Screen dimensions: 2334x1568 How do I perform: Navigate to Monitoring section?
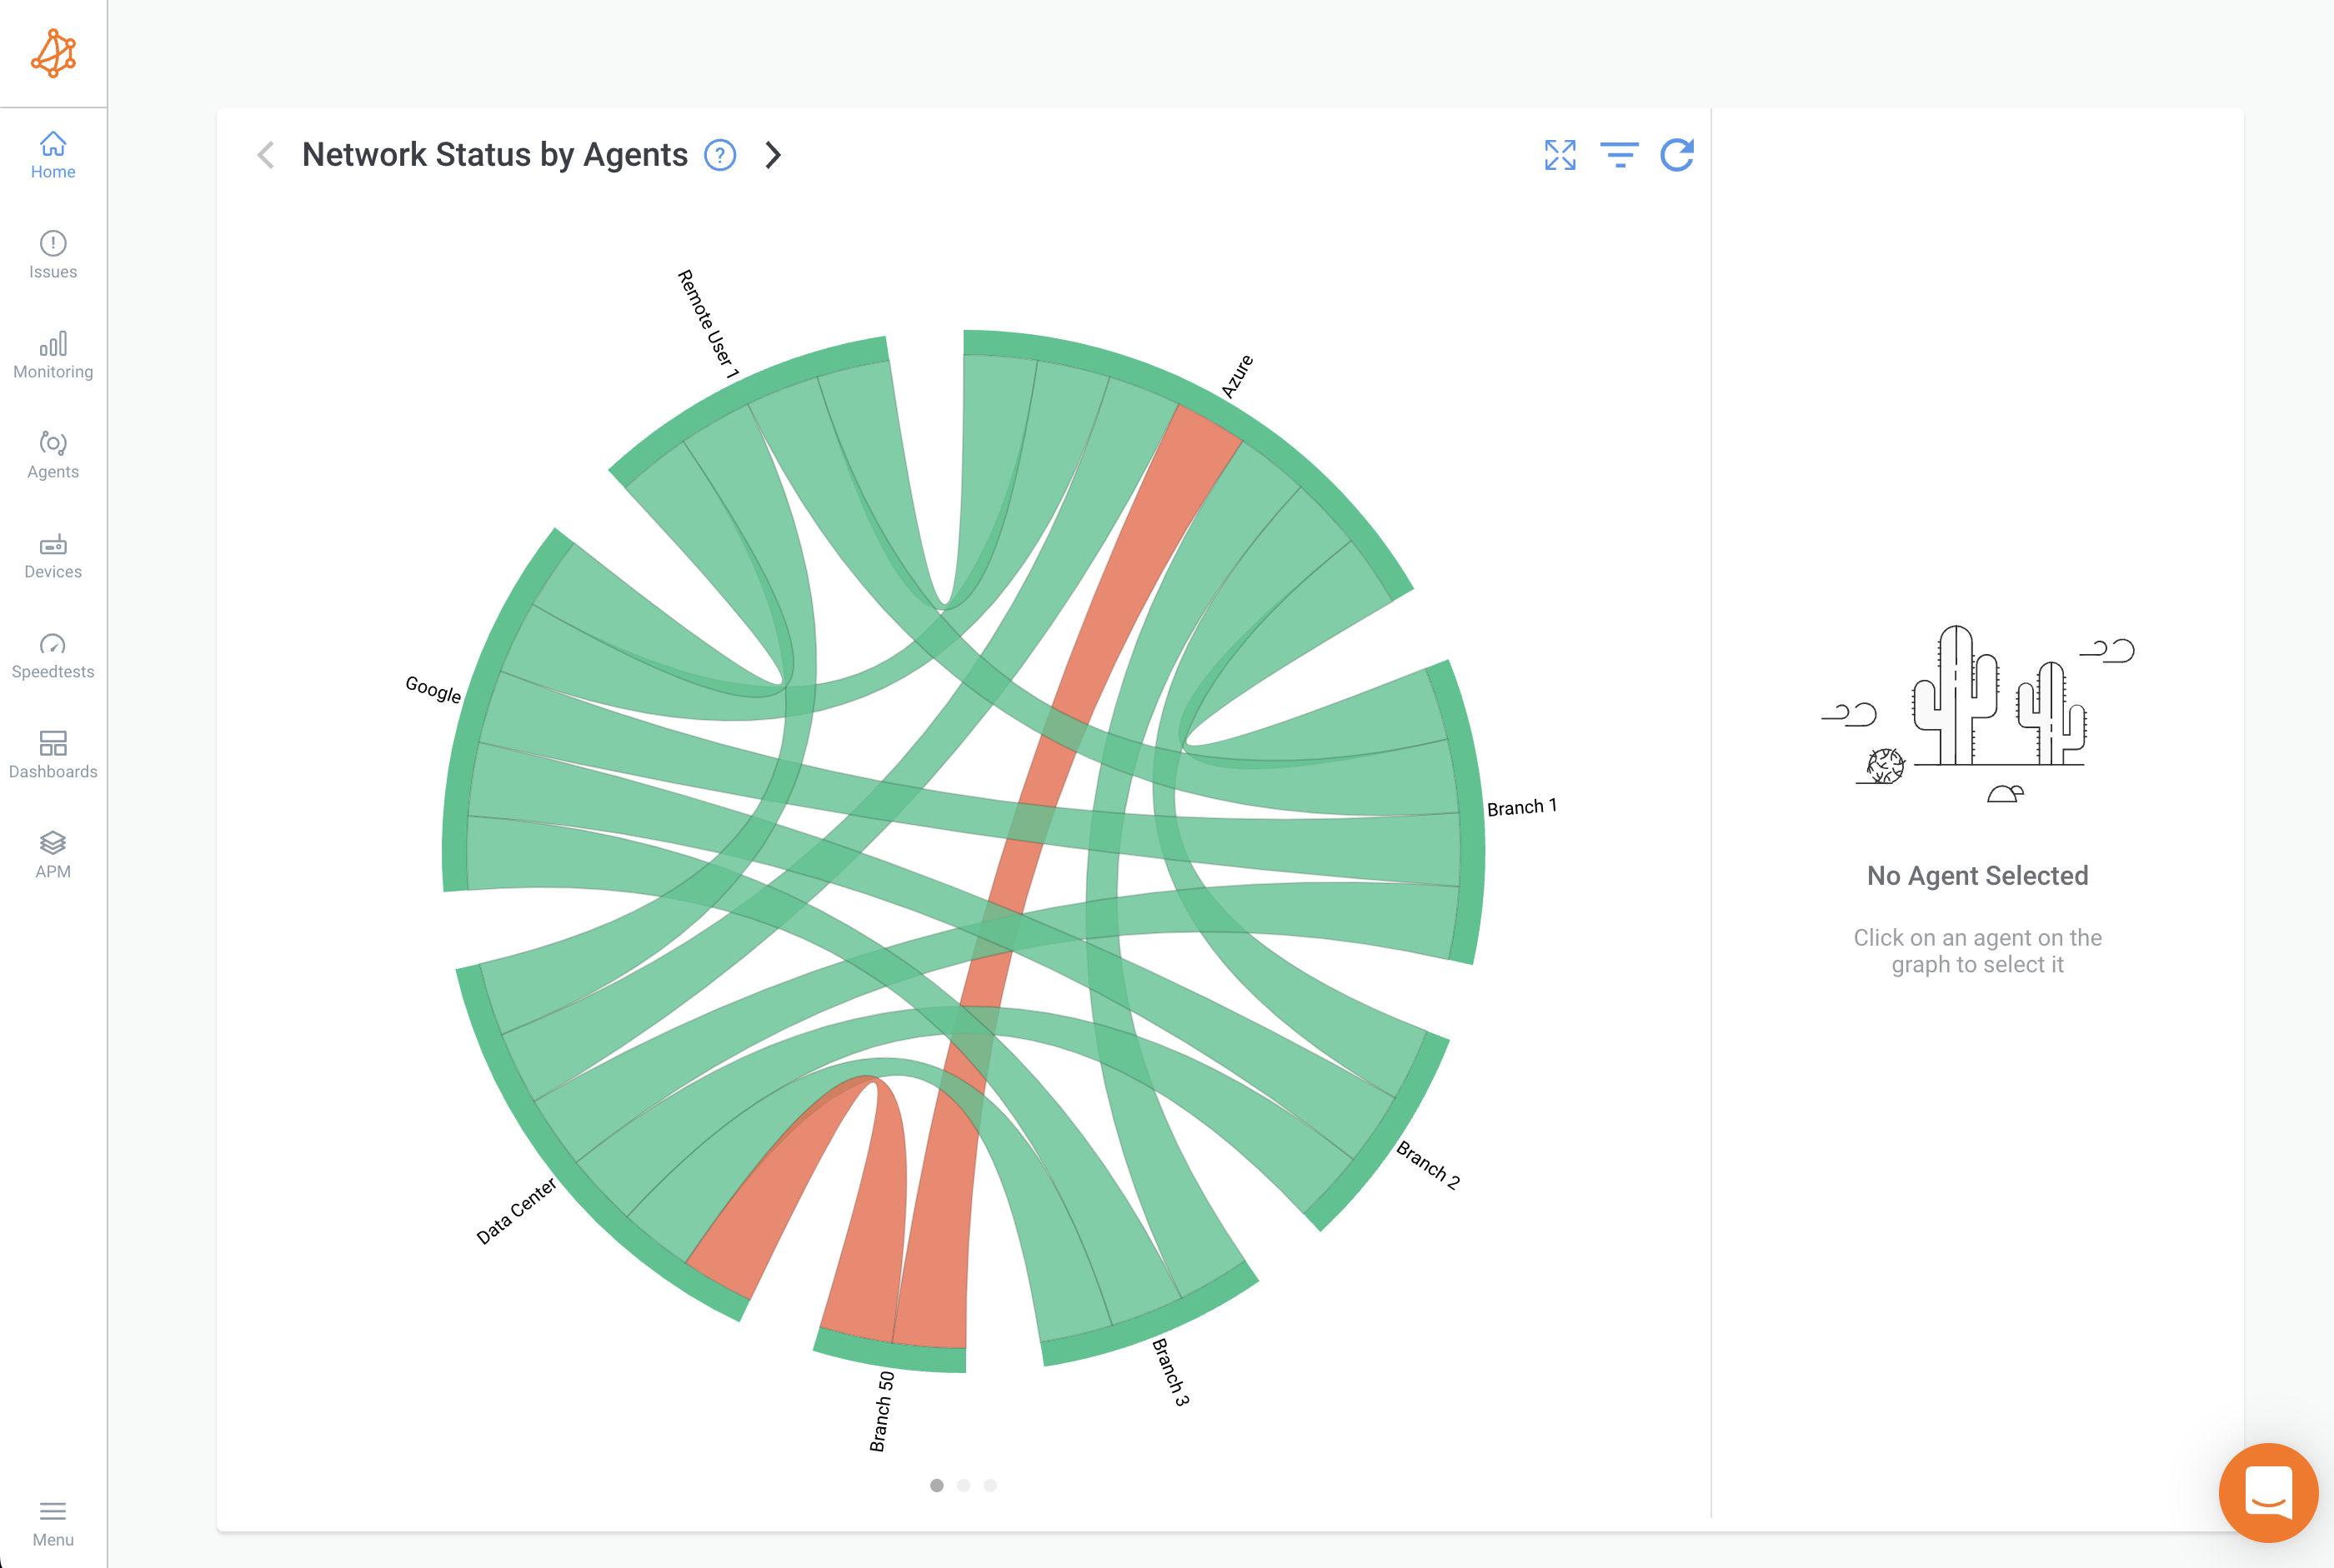[53, 355]
